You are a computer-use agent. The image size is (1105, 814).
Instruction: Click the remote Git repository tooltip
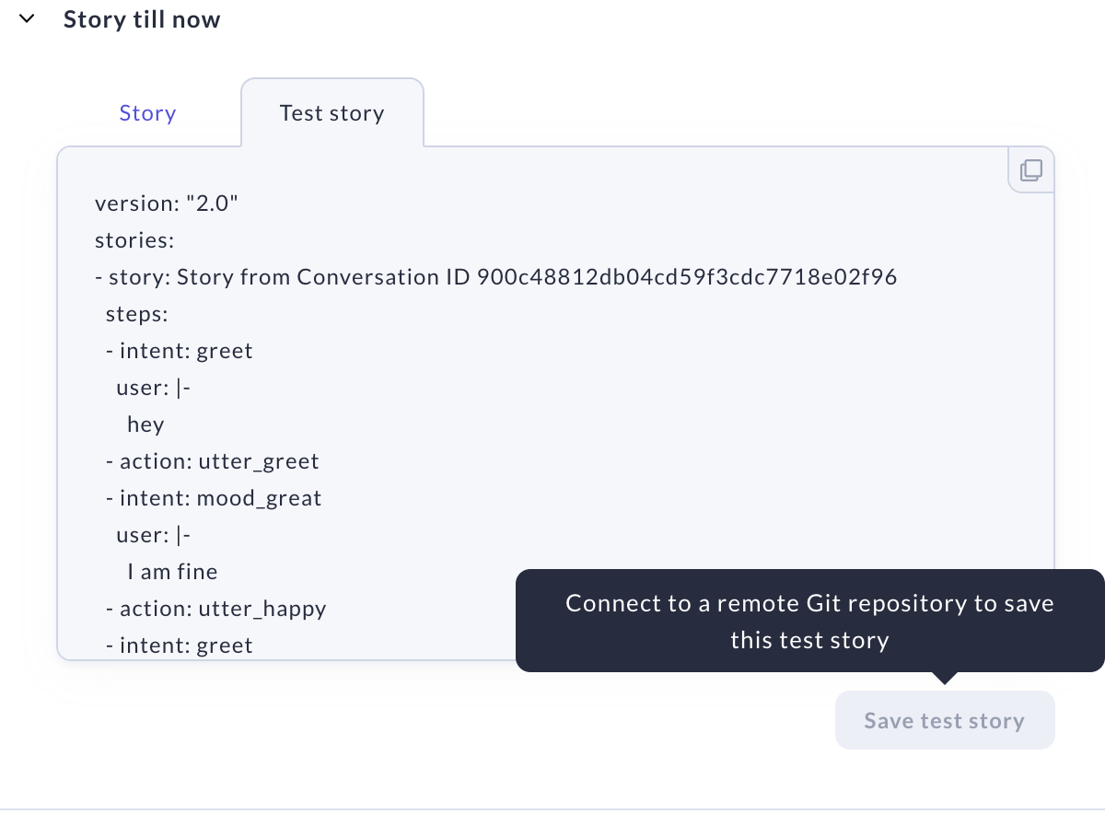[x=809, y=621]
